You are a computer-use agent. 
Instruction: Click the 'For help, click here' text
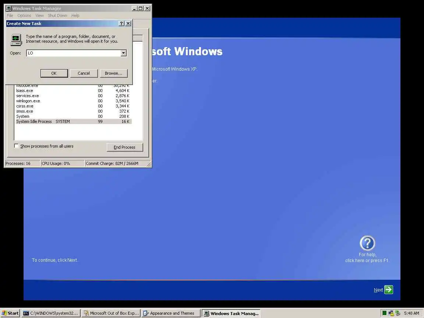[367, 257]
